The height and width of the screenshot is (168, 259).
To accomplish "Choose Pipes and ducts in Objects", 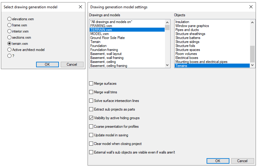I will 187,30.
